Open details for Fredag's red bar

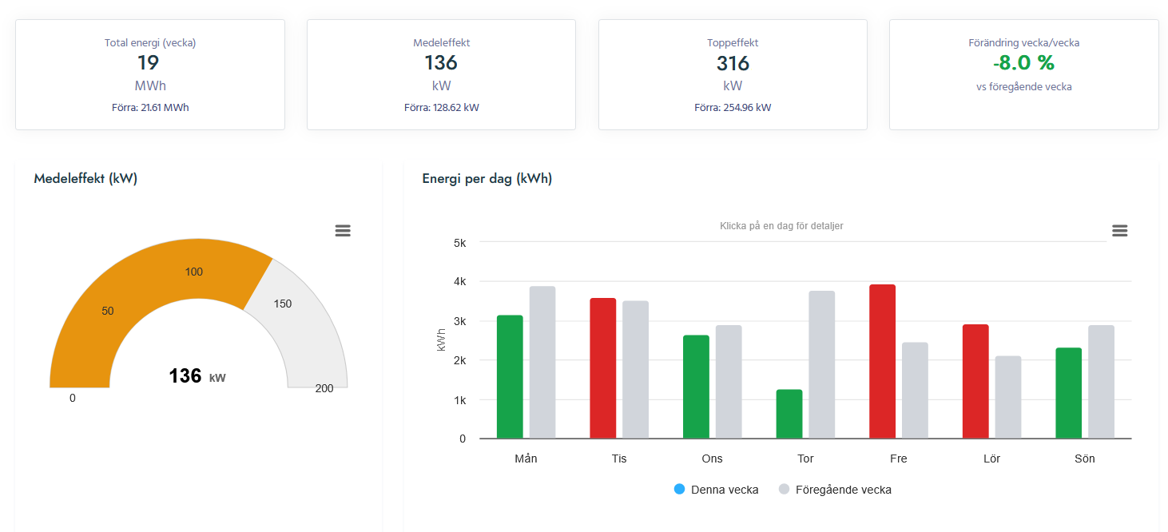882,359
